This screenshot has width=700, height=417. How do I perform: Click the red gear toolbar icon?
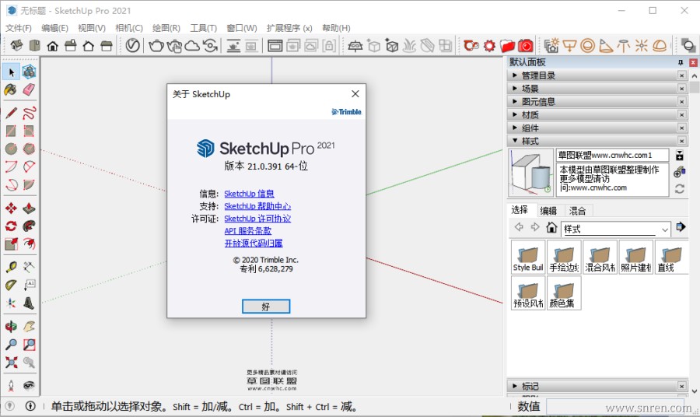[490, 45]
